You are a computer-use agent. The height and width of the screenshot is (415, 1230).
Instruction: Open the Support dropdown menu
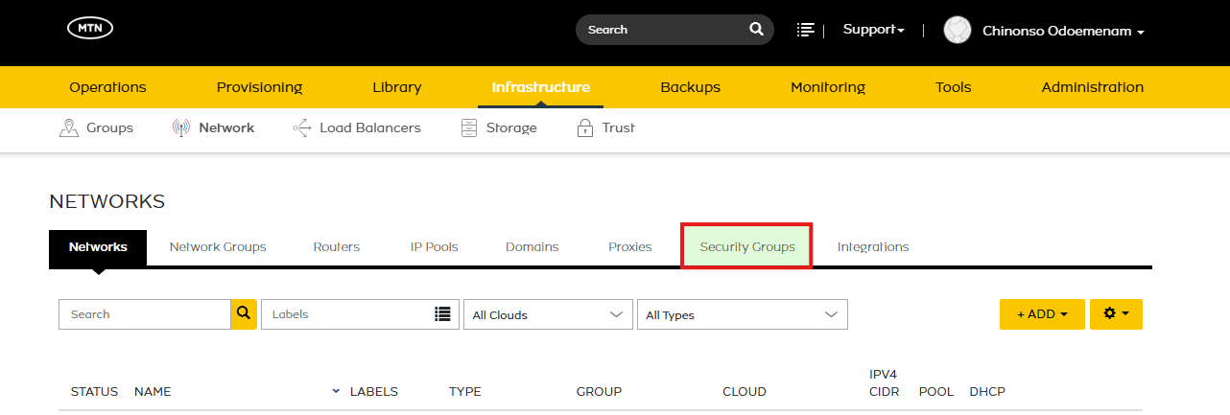pyautogui.click(x=873, y=30)
